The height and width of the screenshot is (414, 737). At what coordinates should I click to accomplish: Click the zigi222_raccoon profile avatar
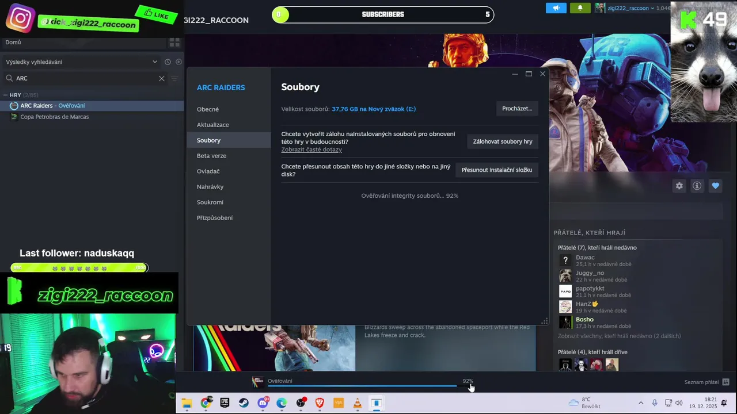599,8
